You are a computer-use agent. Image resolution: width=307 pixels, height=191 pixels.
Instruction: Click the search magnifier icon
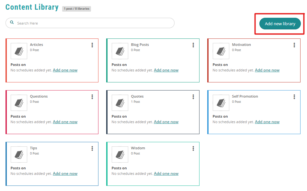point(12,22)
